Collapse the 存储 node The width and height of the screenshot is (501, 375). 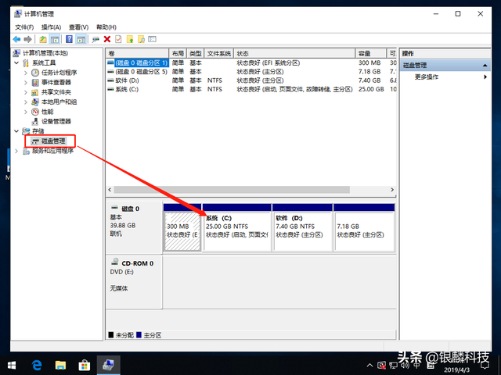pyautogui.click(x=16, y=131)
